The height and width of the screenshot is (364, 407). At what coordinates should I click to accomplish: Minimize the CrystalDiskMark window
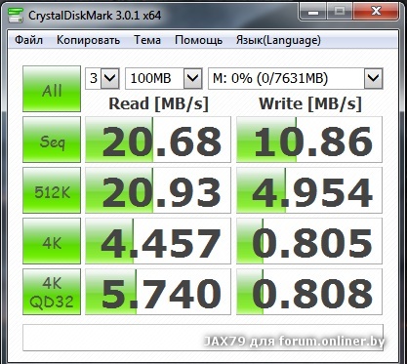[x=313, y=13]
